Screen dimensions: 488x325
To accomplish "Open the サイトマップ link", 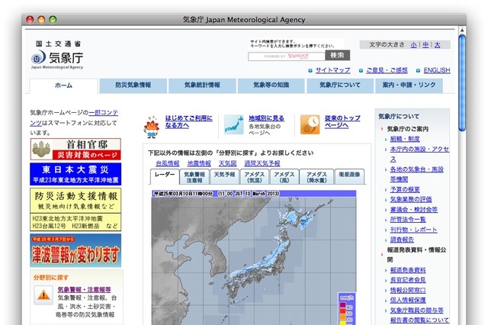I will tap(332, 70).
